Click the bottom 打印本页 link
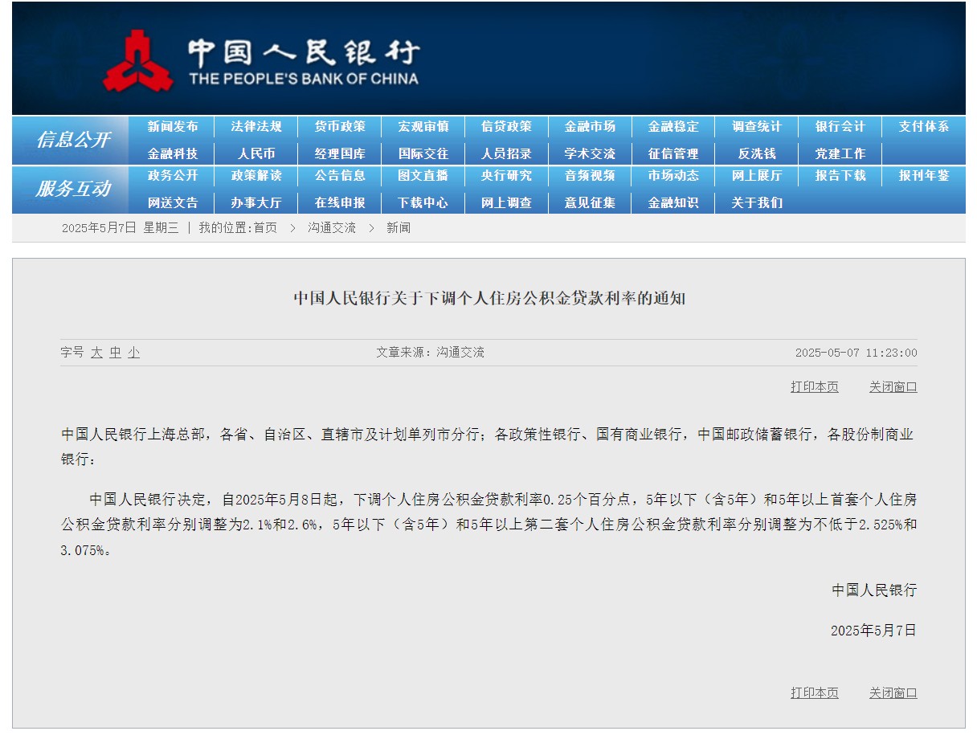Image resolution: width=977 pixels, height=735 pixels. click(814, 693)
